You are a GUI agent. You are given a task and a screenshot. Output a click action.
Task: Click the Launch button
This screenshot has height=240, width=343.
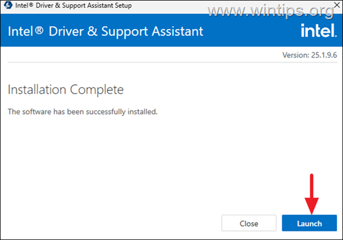pos(309,223)
